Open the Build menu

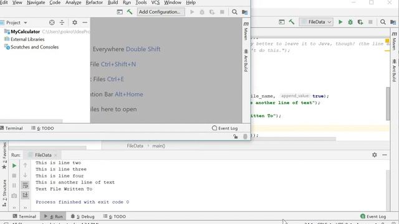pyautogui.click(x=113, y=2)
